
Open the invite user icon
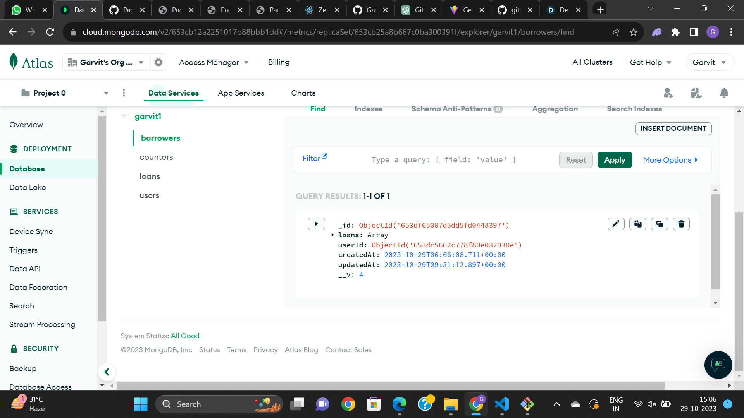(668, 93)
